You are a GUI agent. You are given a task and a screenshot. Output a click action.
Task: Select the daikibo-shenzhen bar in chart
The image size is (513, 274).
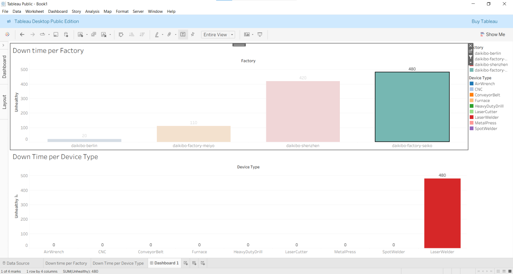click(x=303, y=111)
